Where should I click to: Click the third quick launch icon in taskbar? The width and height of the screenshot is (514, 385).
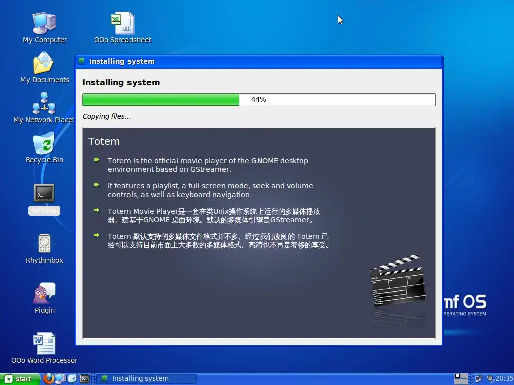pyautogui.click(x=72, y=379)
